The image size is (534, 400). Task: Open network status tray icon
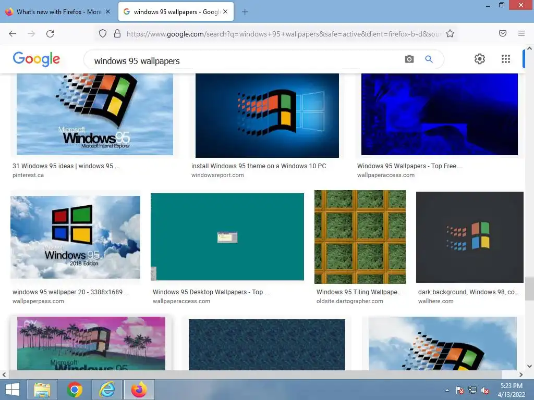(x=472, y=390)
